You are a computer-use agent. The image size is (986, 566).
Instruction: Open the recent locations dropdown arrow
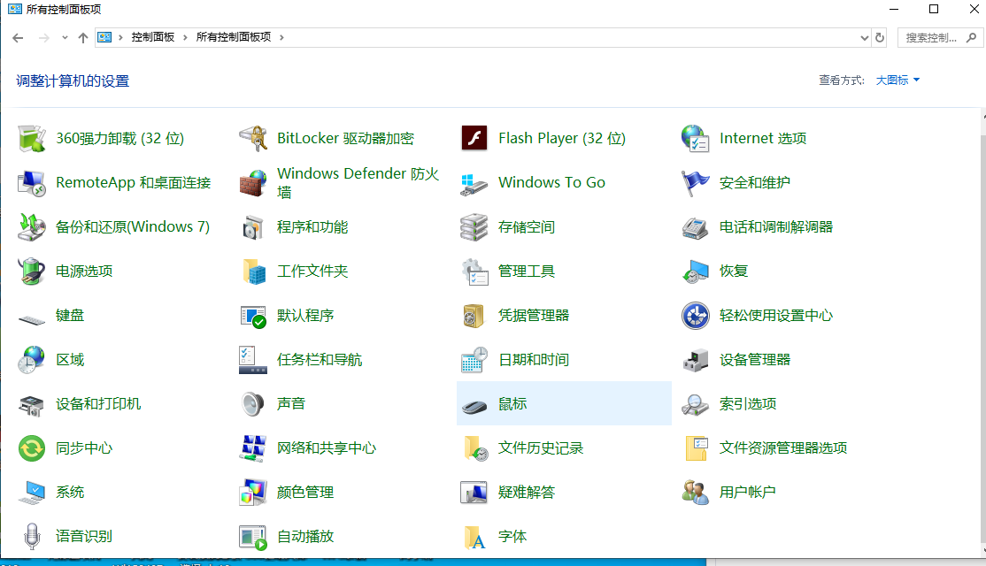click(65, 38)
